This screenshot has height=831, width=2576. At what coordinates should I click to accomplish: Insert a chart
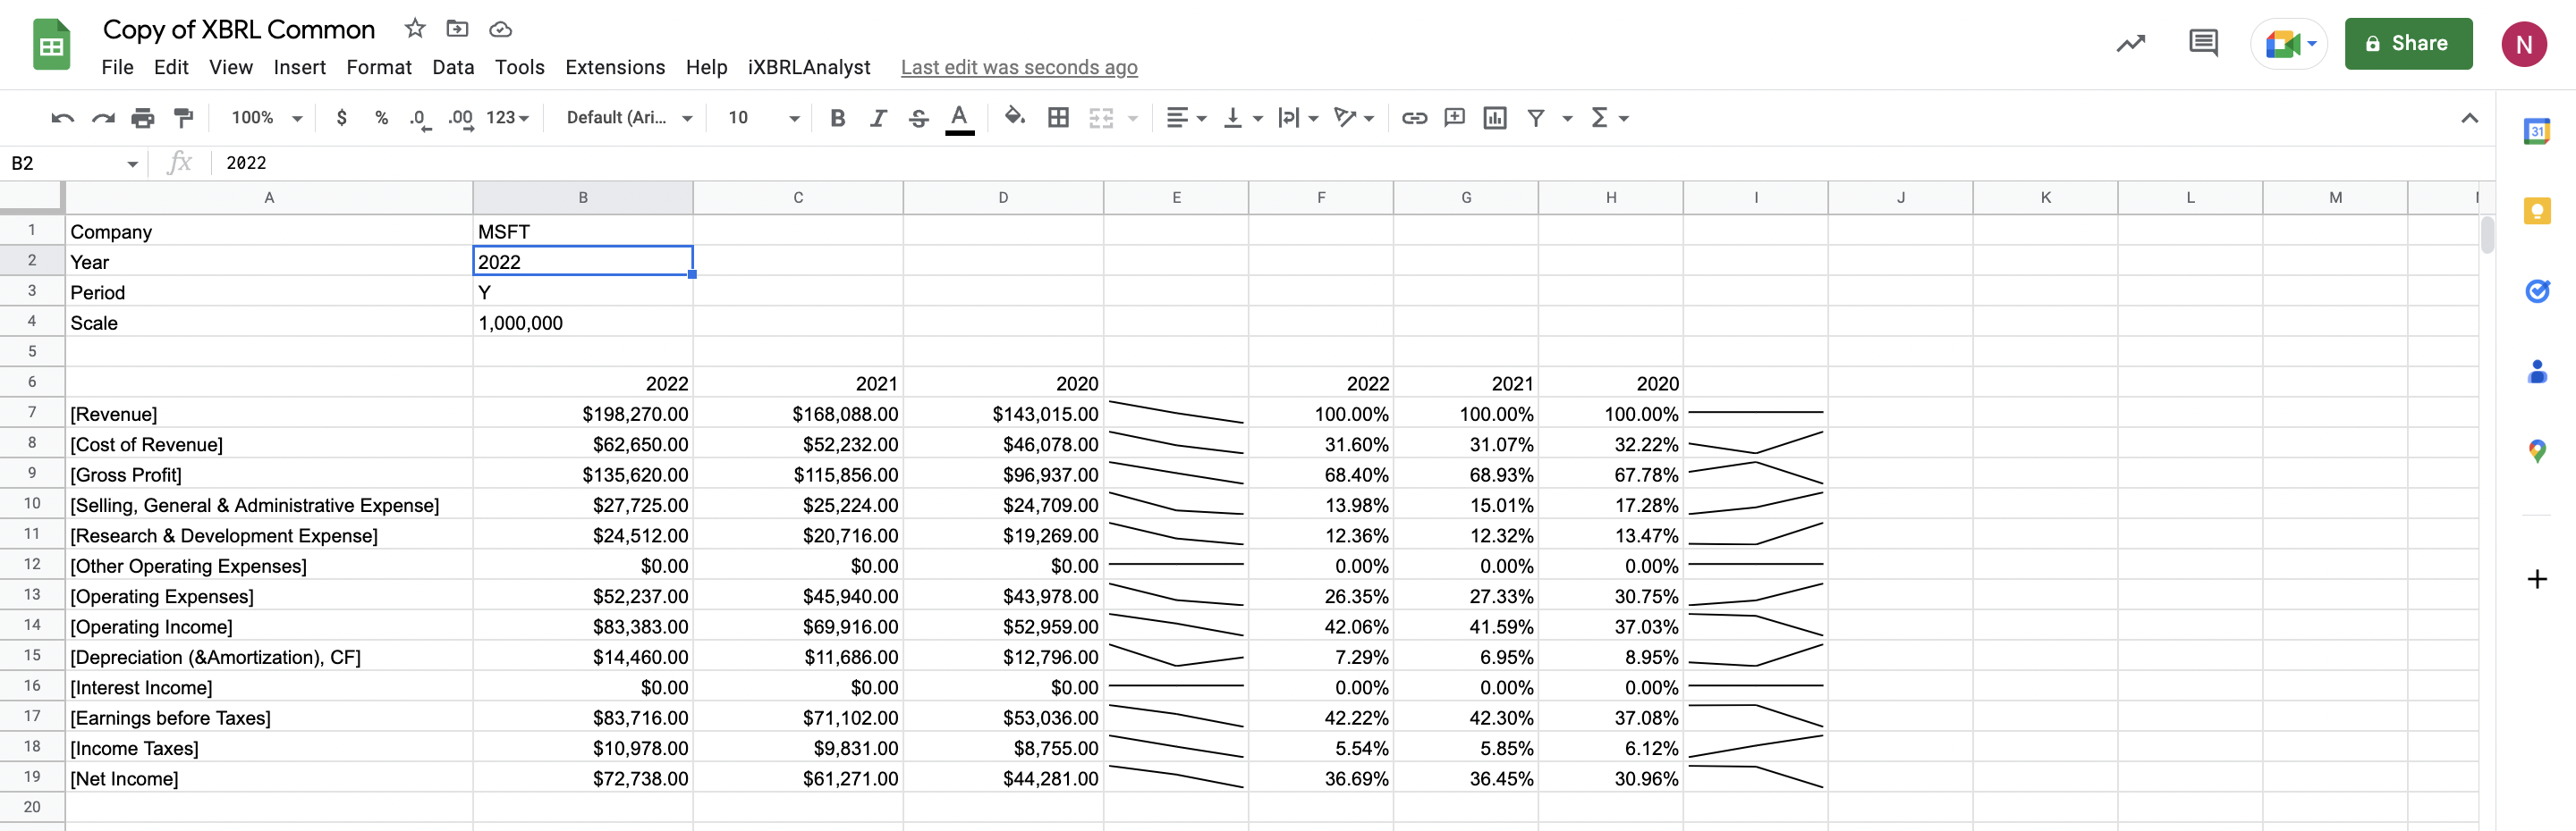(1494, 117)
